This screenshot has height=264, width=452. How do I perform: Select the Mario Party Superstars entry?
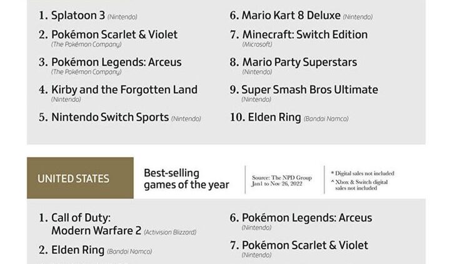[x=299, y=62]
